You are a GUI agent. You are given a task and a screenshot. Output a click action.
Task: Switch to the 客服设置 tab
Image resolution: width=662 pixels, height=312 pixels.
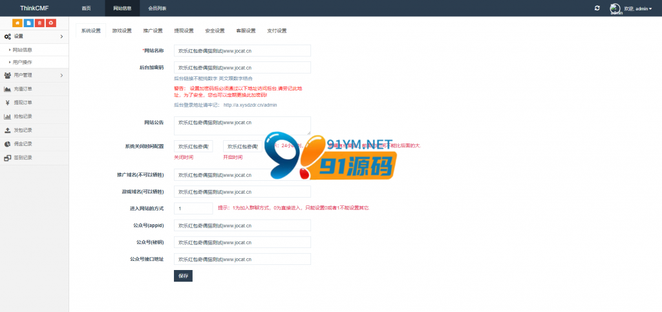[x=246, y=31]
